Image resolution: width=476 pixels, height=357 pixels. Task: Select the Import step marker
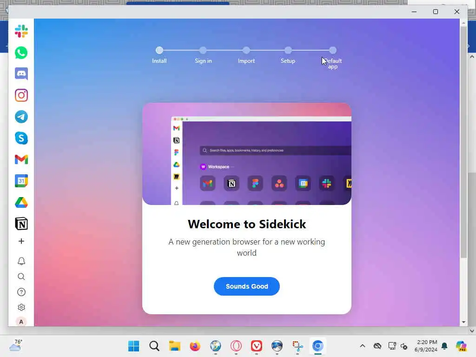(x=246, y=50)
